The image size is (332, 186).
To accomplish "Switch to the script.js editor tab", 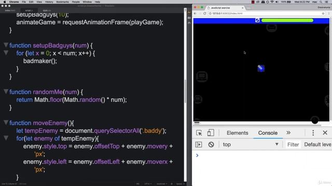I will tap(29, 10).
